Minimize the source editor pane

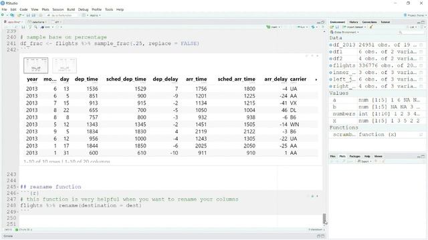pos(318,22)
